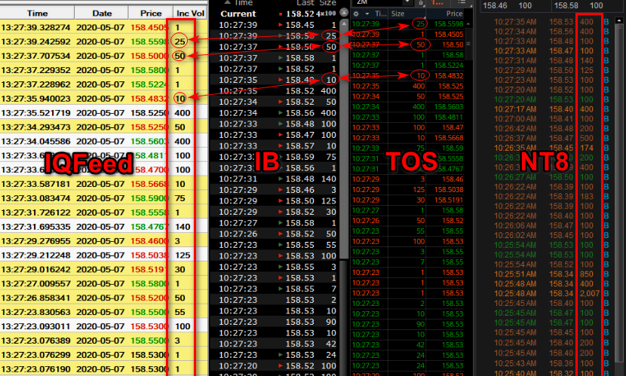
Task: Select IB row 10:27:26 158.52 50
Action: 275,234
